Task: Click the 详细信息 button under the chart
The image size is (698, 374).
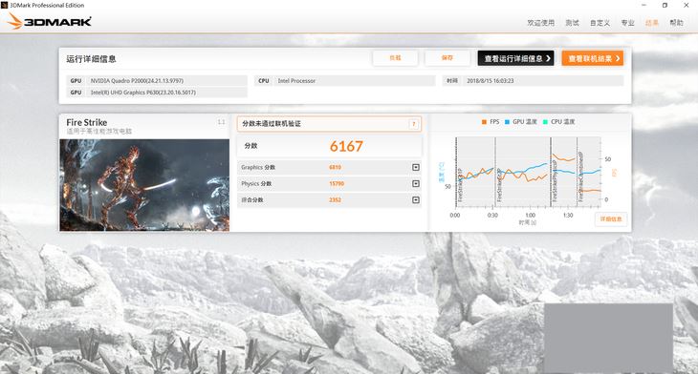Action: point(611,219)
